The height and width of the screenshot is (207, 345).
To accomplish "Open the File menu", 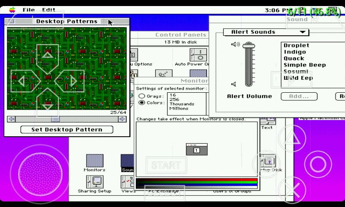I will 28,10.
